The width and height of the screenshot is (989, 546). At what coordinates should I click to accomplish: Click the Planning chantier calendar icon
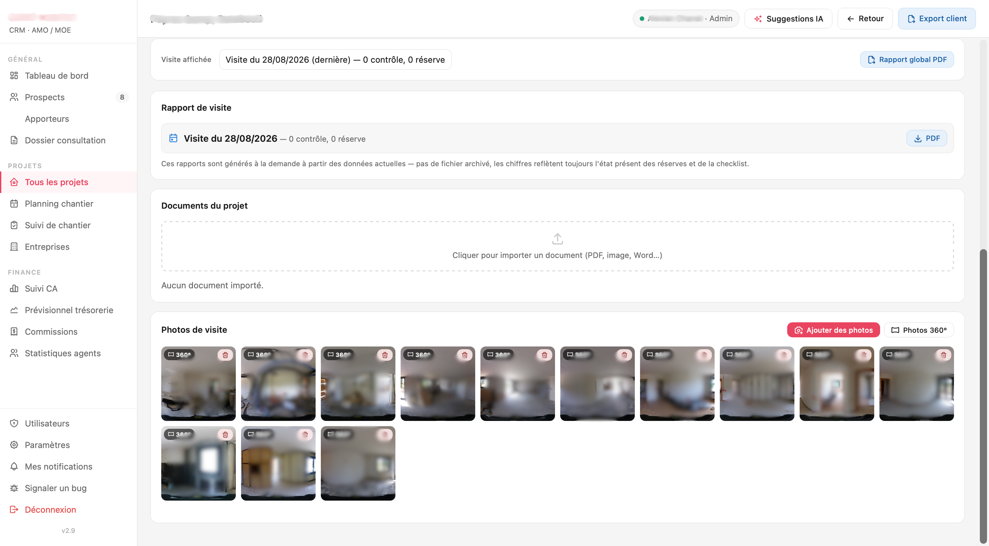point(14,203)
